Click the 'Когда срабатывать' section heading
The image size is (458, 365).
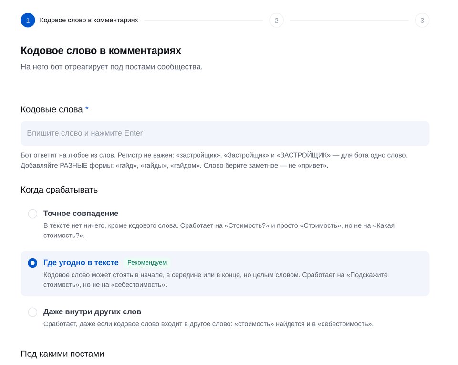click(59, 190)
